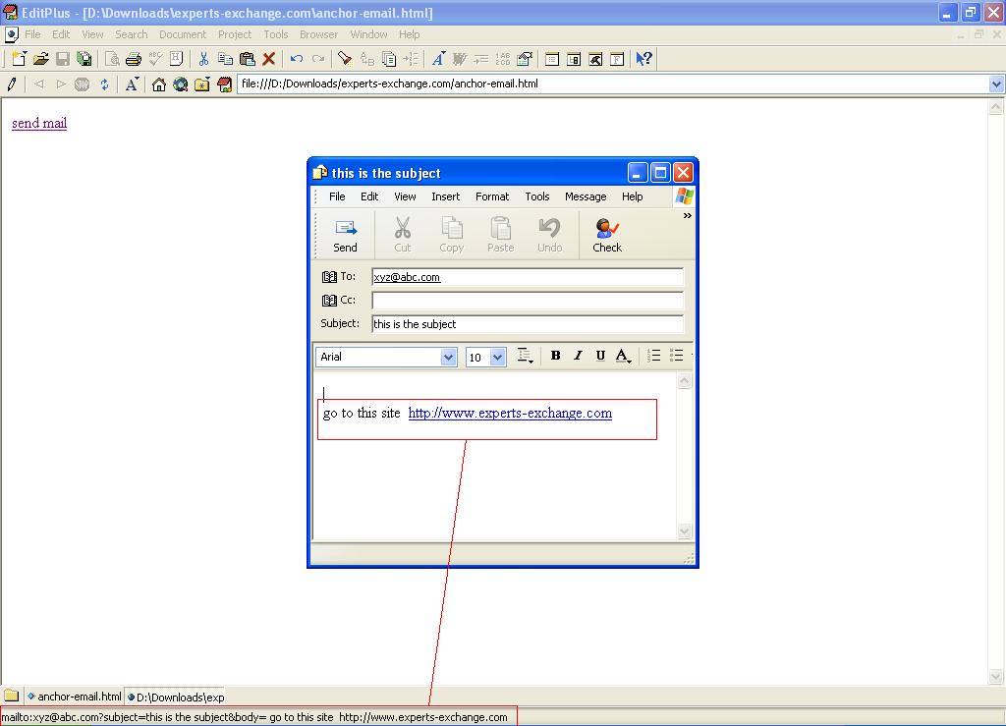Click the Send icon in the mail window

[345, 234]
